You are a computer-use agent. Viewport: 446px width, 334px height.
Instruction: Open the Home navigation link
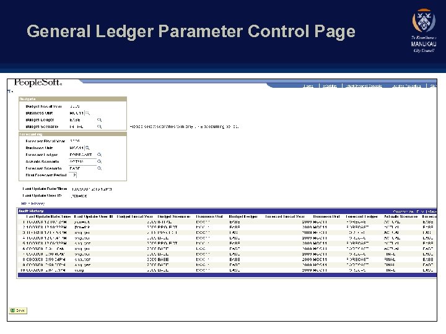coord(308,86)
